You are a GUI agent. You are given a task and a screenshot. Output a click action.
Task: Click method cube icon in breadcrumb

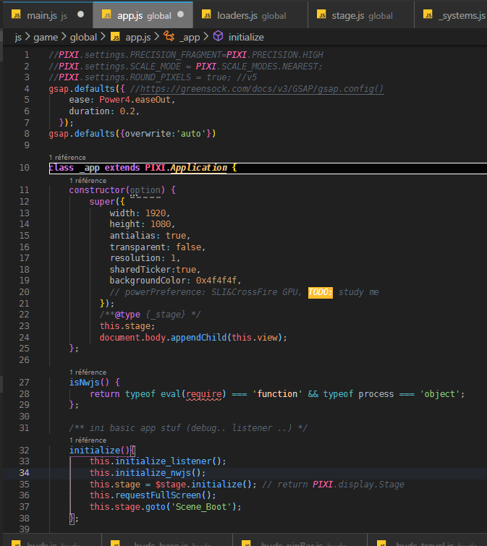218,36
